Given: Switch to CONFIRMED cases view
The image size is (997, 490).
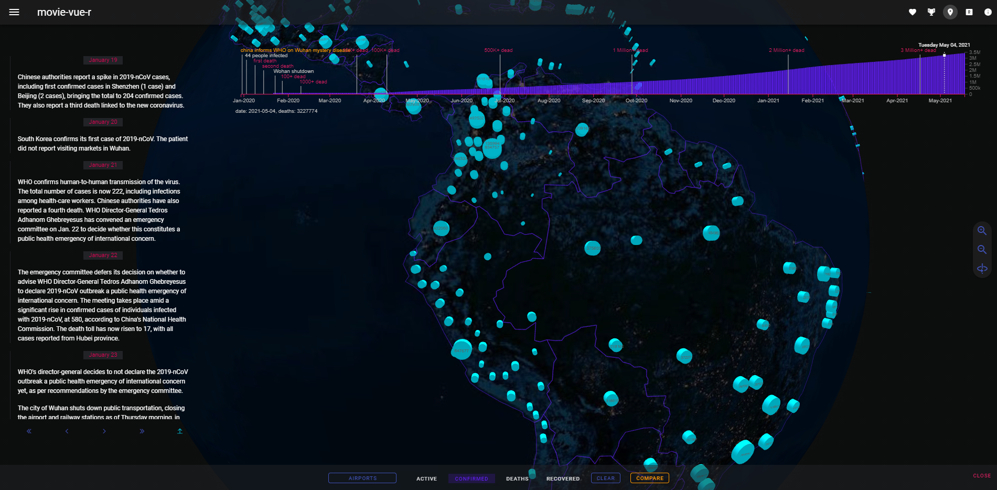Looking at the screenshot, I should click(x=471, y=478).
